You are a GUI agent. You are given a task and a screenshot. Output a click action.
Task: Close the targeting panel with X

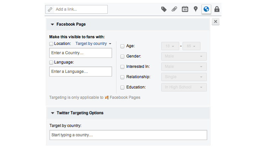(215, 22)
